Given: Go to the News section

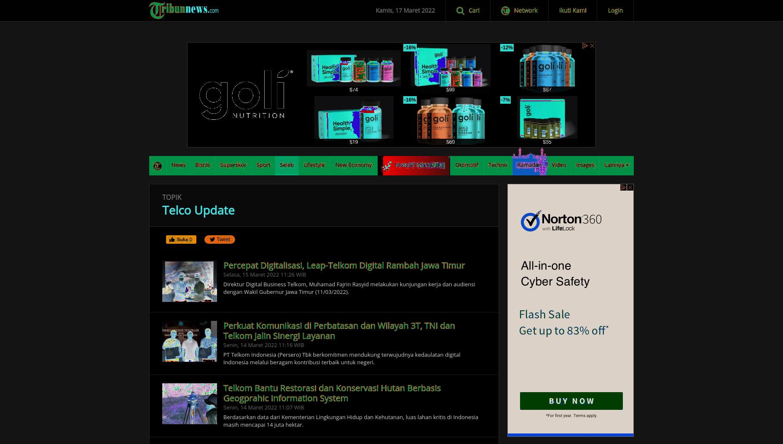Looking at the screenshot, I should coord(178,165).
